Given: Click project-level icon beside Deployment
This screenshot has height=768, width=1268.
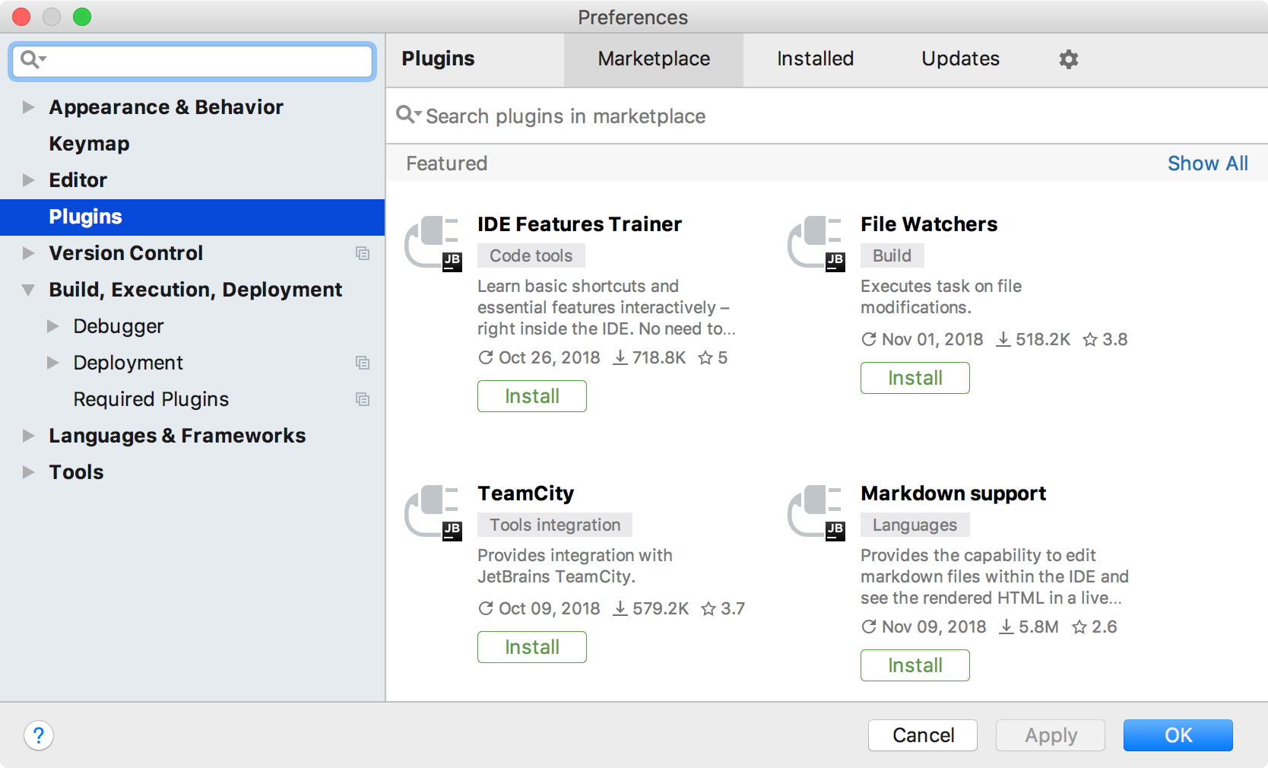Looking at the screenshot, I should [363, 363].
